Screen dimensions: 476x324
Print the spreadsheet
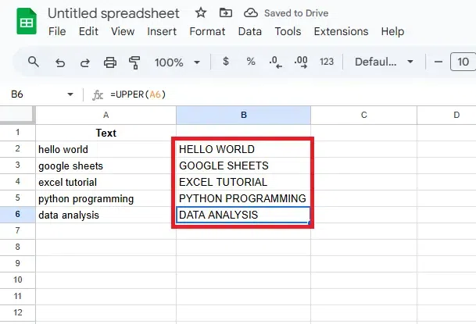pos(110,62)
